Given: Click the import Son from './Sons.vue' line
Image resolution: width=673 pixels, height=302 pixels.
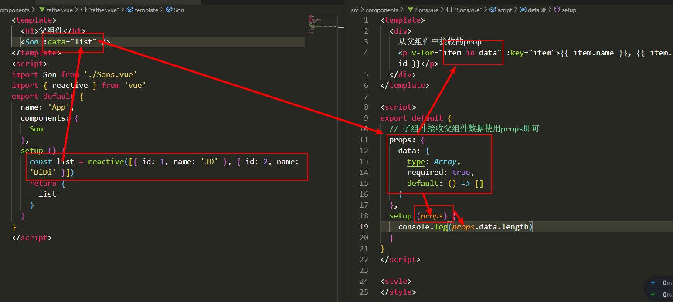Looking at the screenshot, I should click(x=75, y=74).
